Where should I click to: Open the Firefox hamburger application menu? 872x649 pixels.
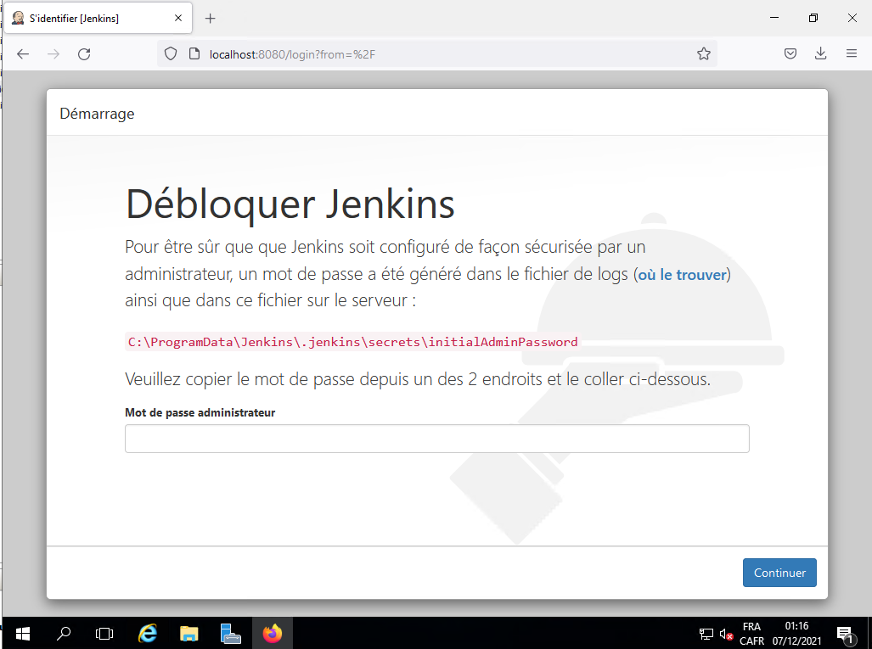coord(851,53)
